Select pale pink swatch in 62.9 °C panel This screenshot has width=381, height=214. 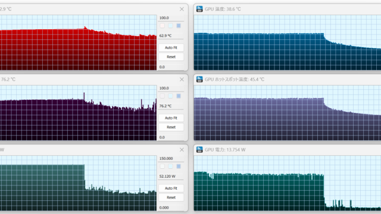tap(163, 26)
